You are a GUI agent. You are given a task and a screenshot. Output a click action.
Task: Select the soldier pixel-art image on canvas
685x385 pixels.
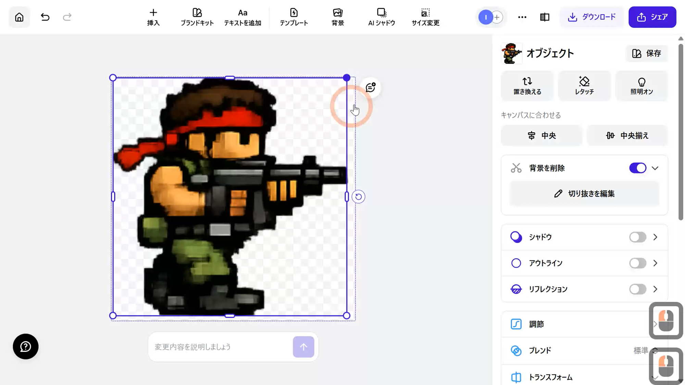(x=230, y=197)
